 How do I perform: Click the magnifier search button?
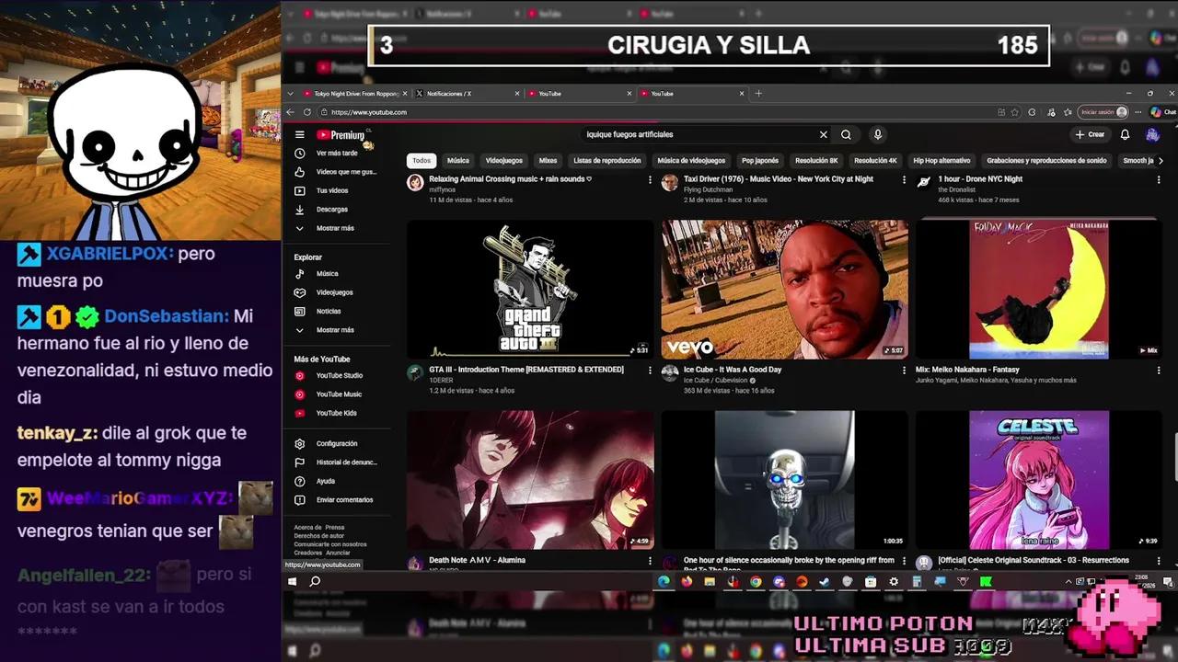[x=846, y=134]
